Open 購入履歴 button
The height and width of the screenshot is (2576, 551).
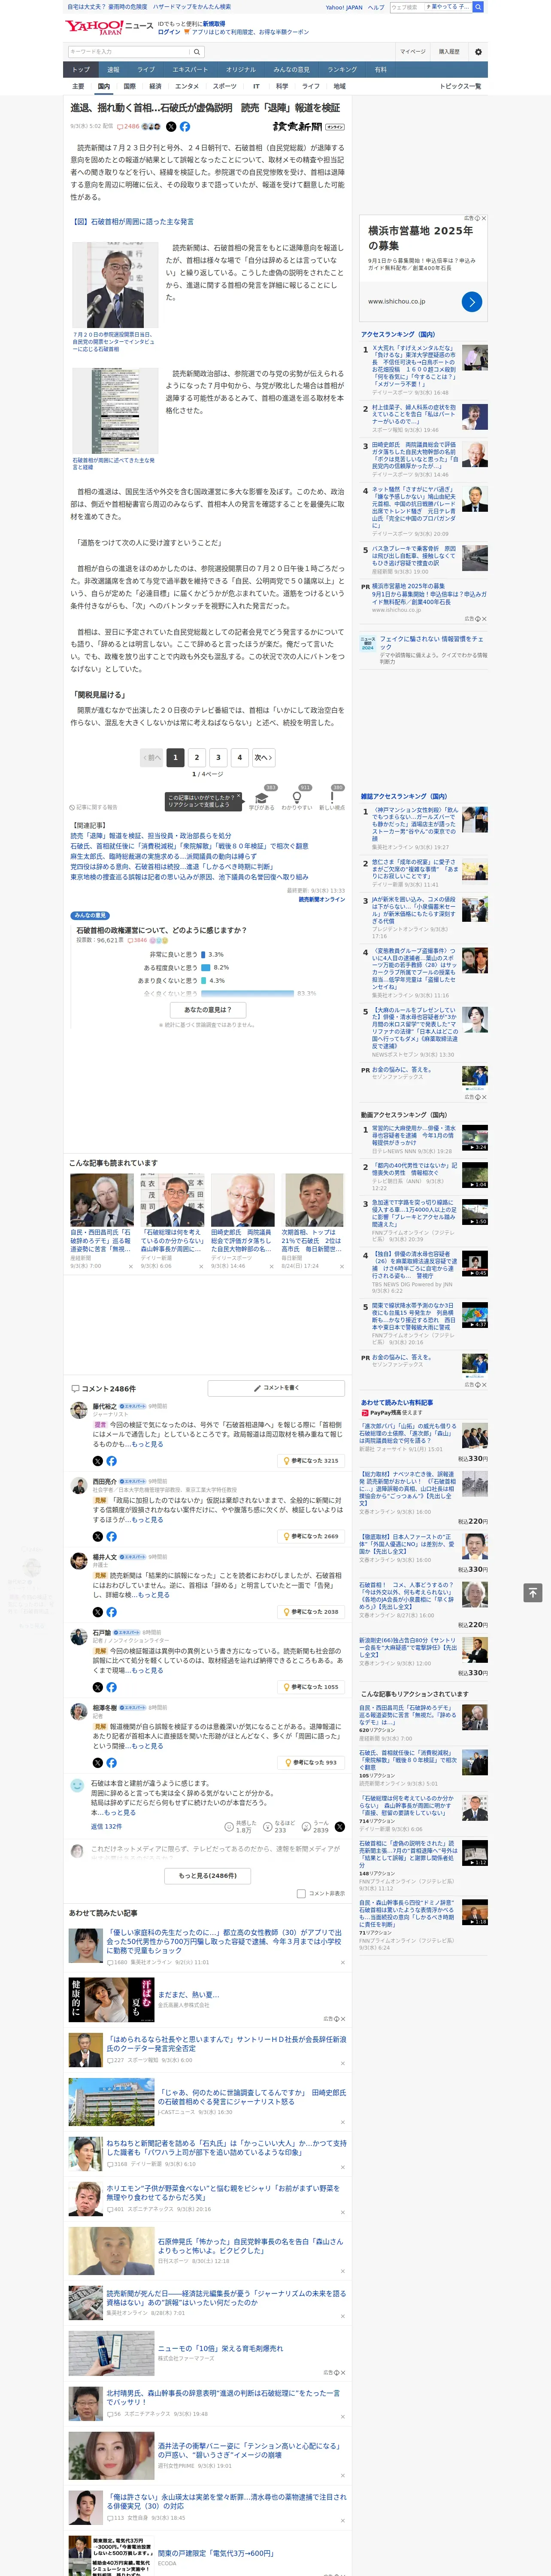coord(449,51)
